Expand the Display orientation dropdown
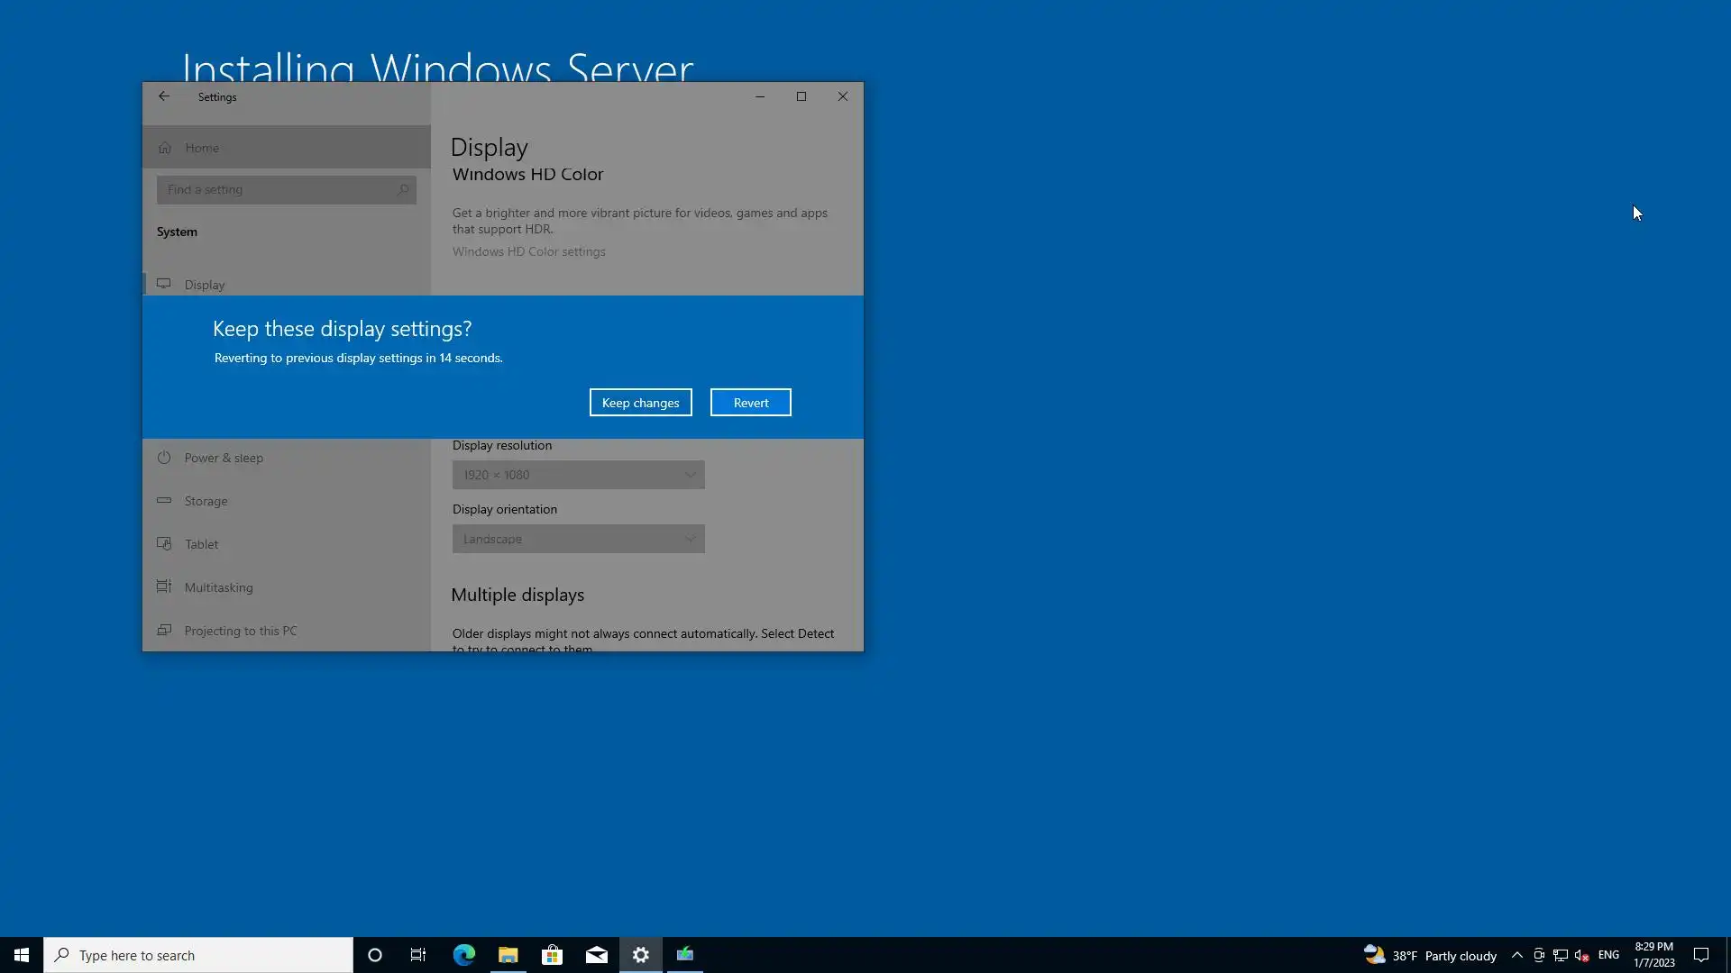1731x973 pixels. coord(578,539)
